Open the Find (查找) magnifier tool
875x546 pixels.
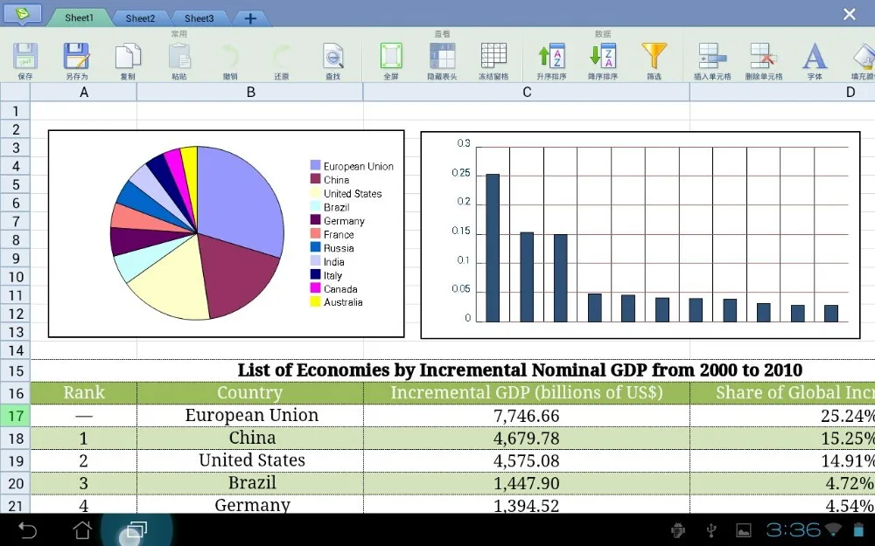coord(333,57)
